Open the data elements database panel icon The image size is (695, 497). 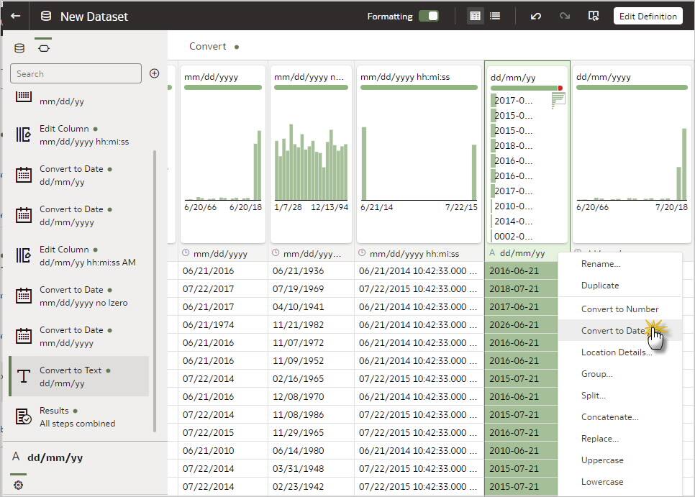pyautogui.click(x=19, y=48)
